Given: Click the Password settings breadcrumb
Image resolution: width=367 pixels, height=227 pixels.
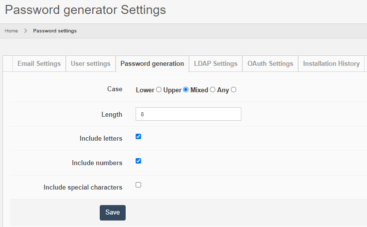Looking at the screenshot, I should coord(55,31).
